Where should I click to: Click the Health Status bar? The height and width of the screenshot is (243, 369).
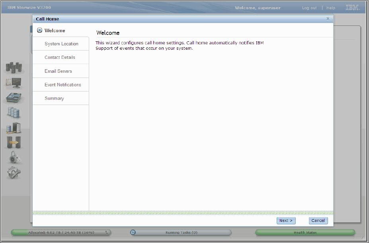pos(305,232)
